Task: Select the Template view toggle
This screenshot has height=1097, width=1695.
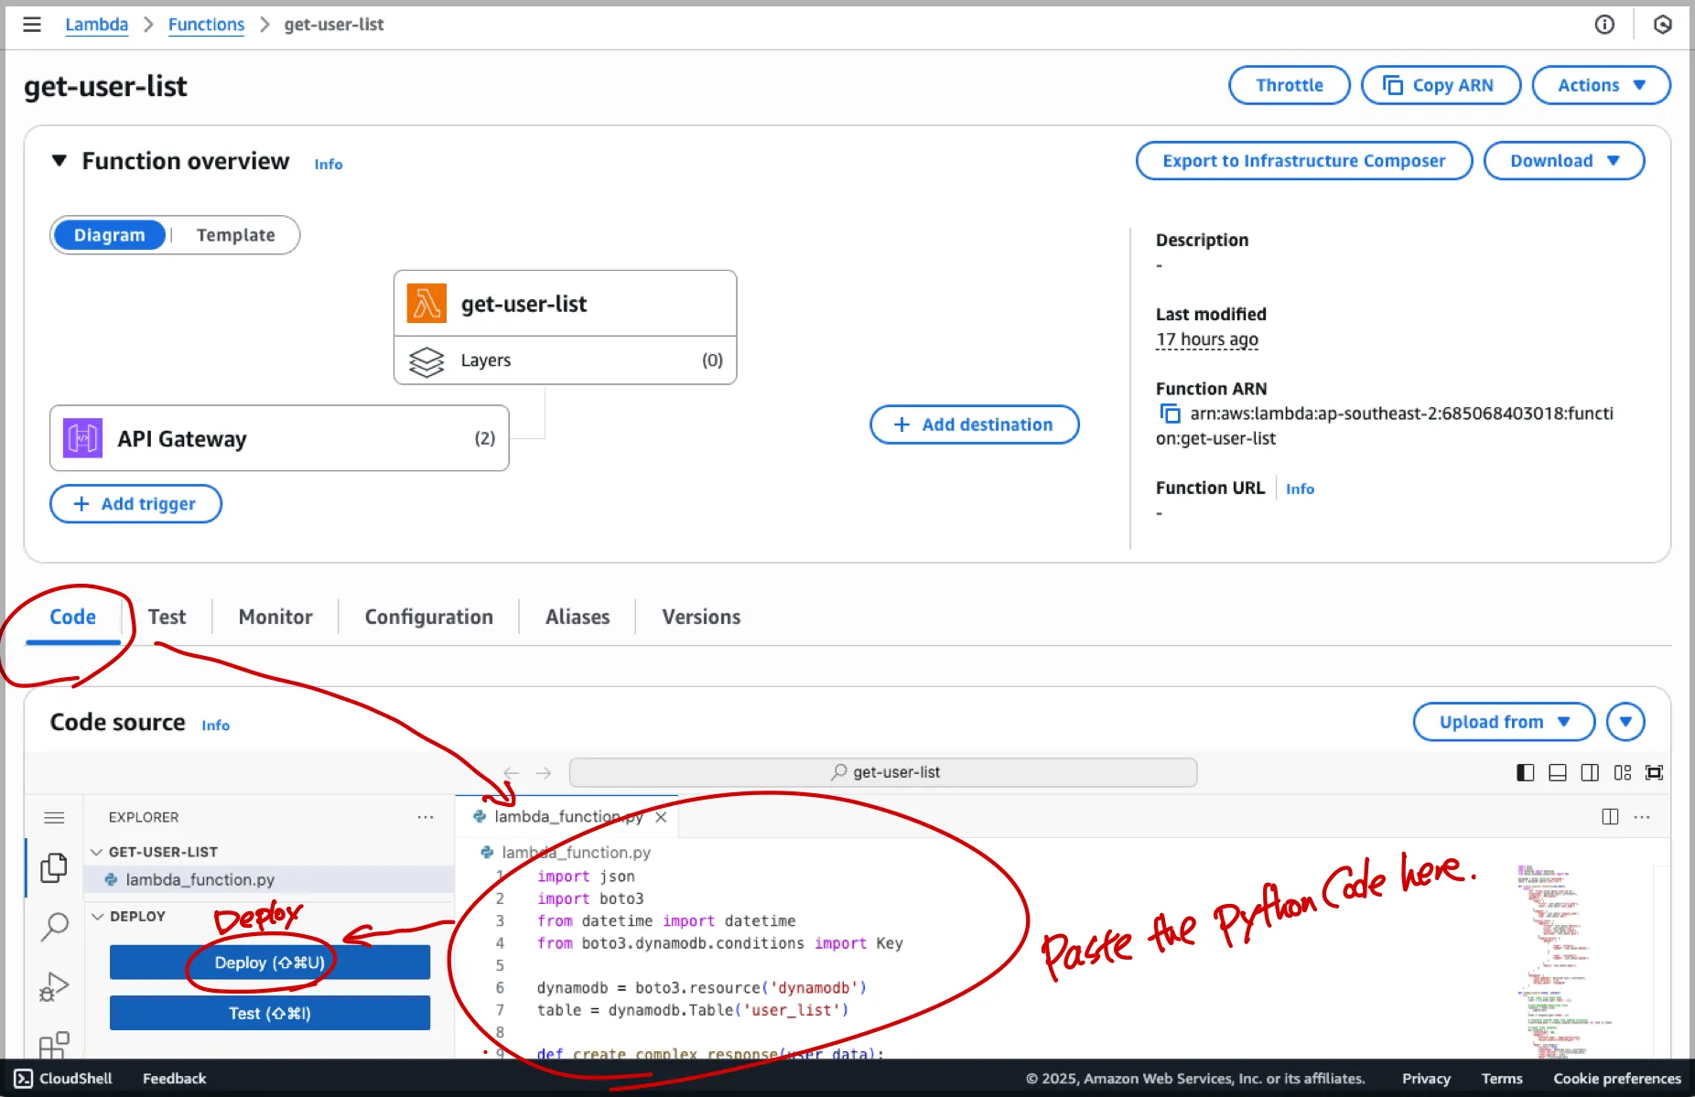Action: (235, 235)
